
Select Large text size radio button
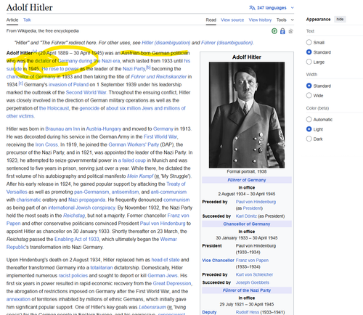pos(309,62)
